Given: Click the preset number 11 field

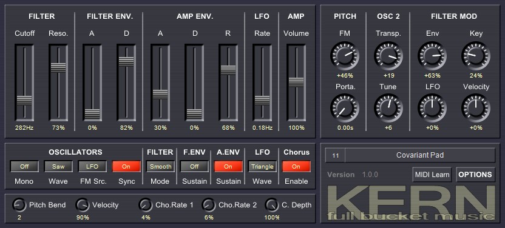Looking at the screenshot, I should pos(335,155).
